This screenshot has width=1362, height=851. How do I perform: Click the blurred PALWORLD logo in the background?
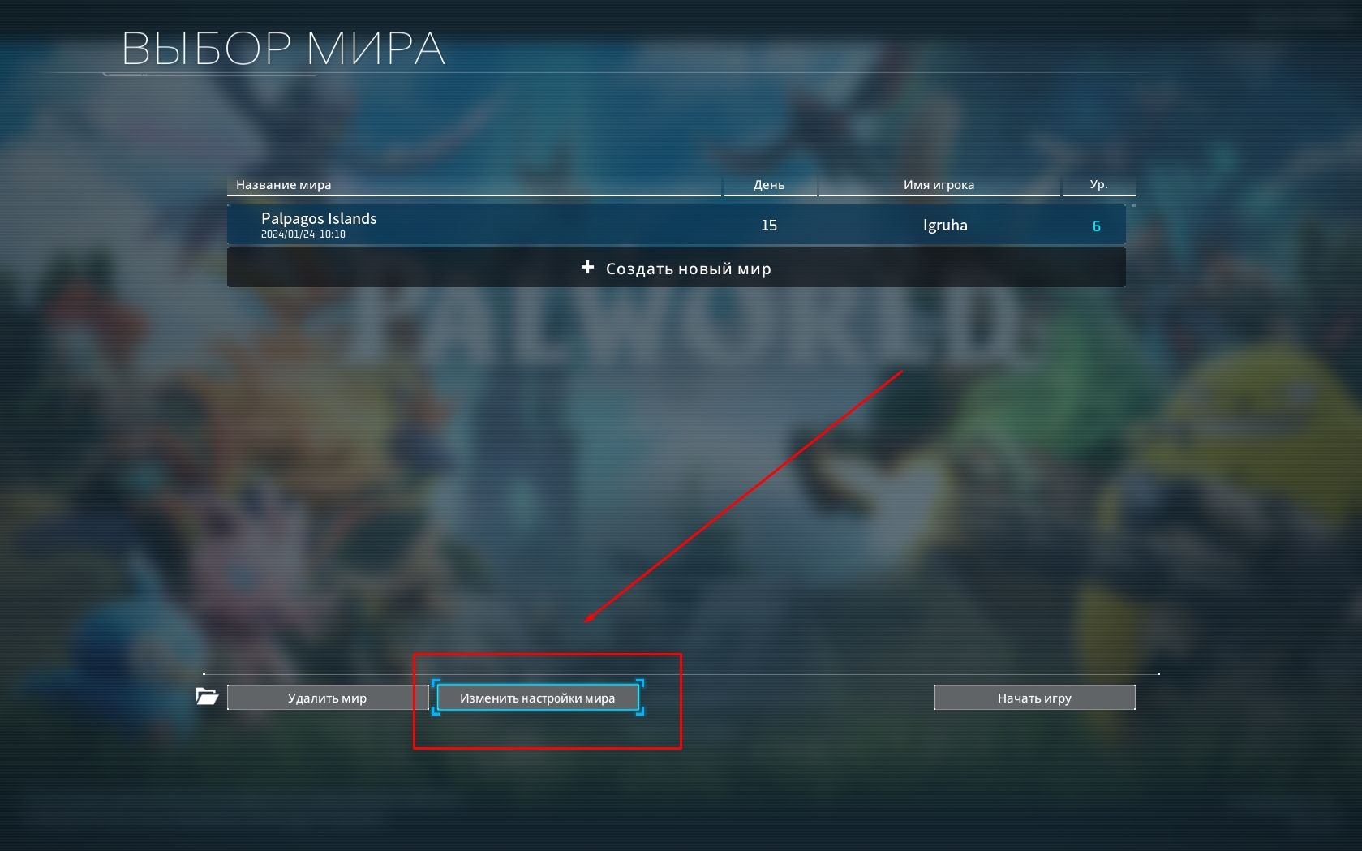pyautogui.click(x=683, y=323)
